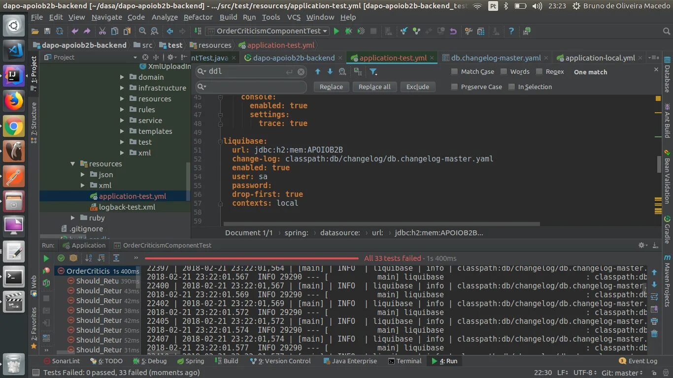Enable the Words checkbox

coord(504,72)
